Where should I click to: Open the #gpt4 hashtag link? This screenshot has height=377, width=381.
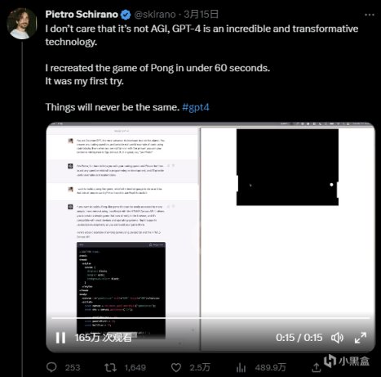click(x=196, y=107)
